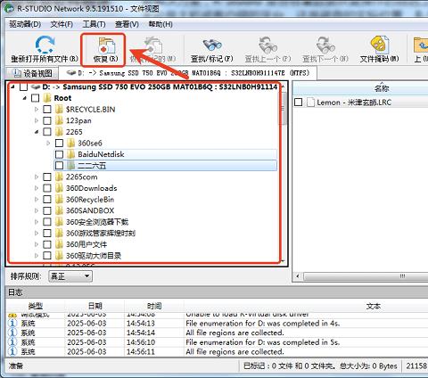The width and height of the screenshot is (428, 378).
Task: Click the Reopen all files (重新打开所有文件) icon
Action: pyautogui.click(x=45, y=45)
